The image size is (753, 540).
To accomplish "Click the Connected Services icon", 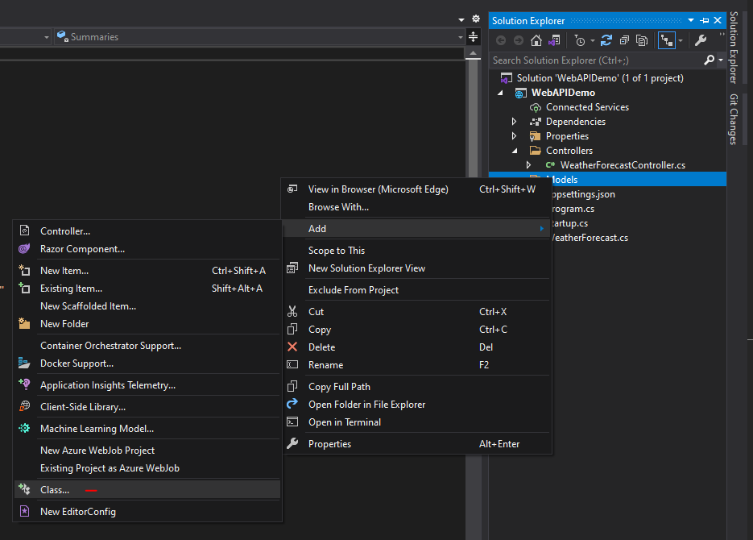I will pyautogui.click(x=535, y=107).
